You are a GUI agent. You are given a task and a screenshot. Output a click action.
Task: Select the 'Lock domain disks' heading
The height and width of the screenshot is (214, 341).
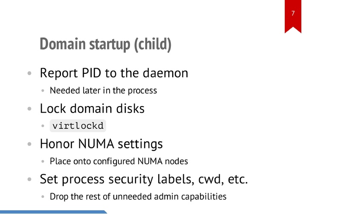[x=92, y=108]
